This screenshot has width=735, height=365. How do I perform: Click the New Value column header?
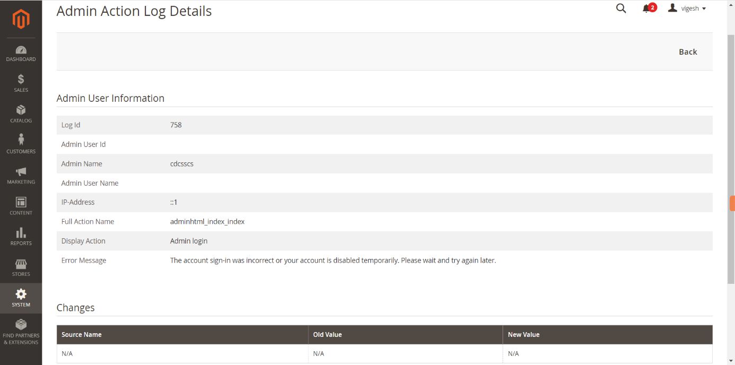pos(523,335)
